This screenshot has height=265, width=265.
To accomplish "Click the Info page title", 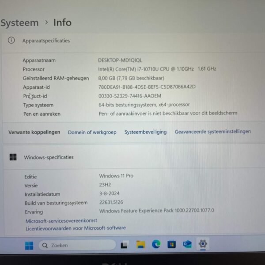I will [63, 23].
